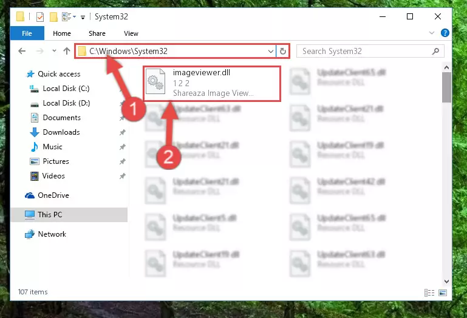Go up one folder level with the Up arrow
Screen dimensions: 467x318
click(x=67, y=51)
